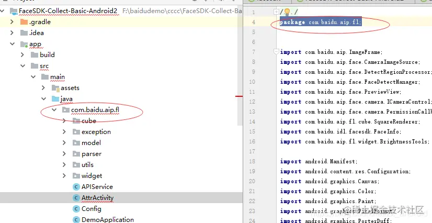Click the blue java source folder icon
Image resolution: width=432 pixels, height=223 pixels.
[x=55, y=99]
